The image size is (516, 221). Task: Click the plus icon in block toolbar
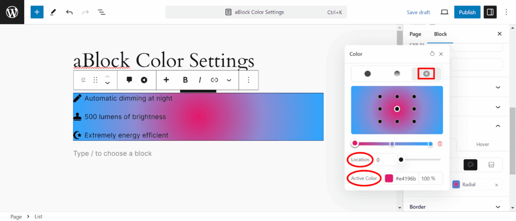tap(166, 80)
